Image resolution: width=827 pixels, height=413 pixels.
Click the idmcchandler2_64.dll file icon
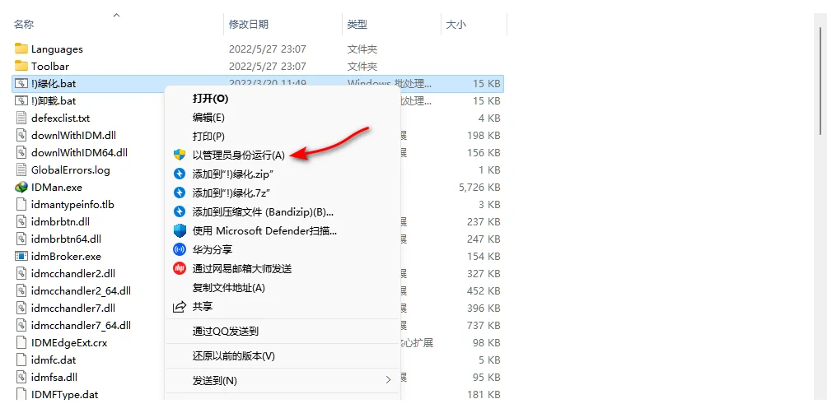pyautogui.click(x=21, y=290)
